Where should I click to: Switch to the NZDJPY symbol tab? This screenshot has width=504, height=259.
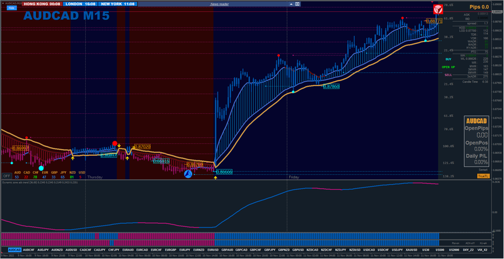click(341, 250)
